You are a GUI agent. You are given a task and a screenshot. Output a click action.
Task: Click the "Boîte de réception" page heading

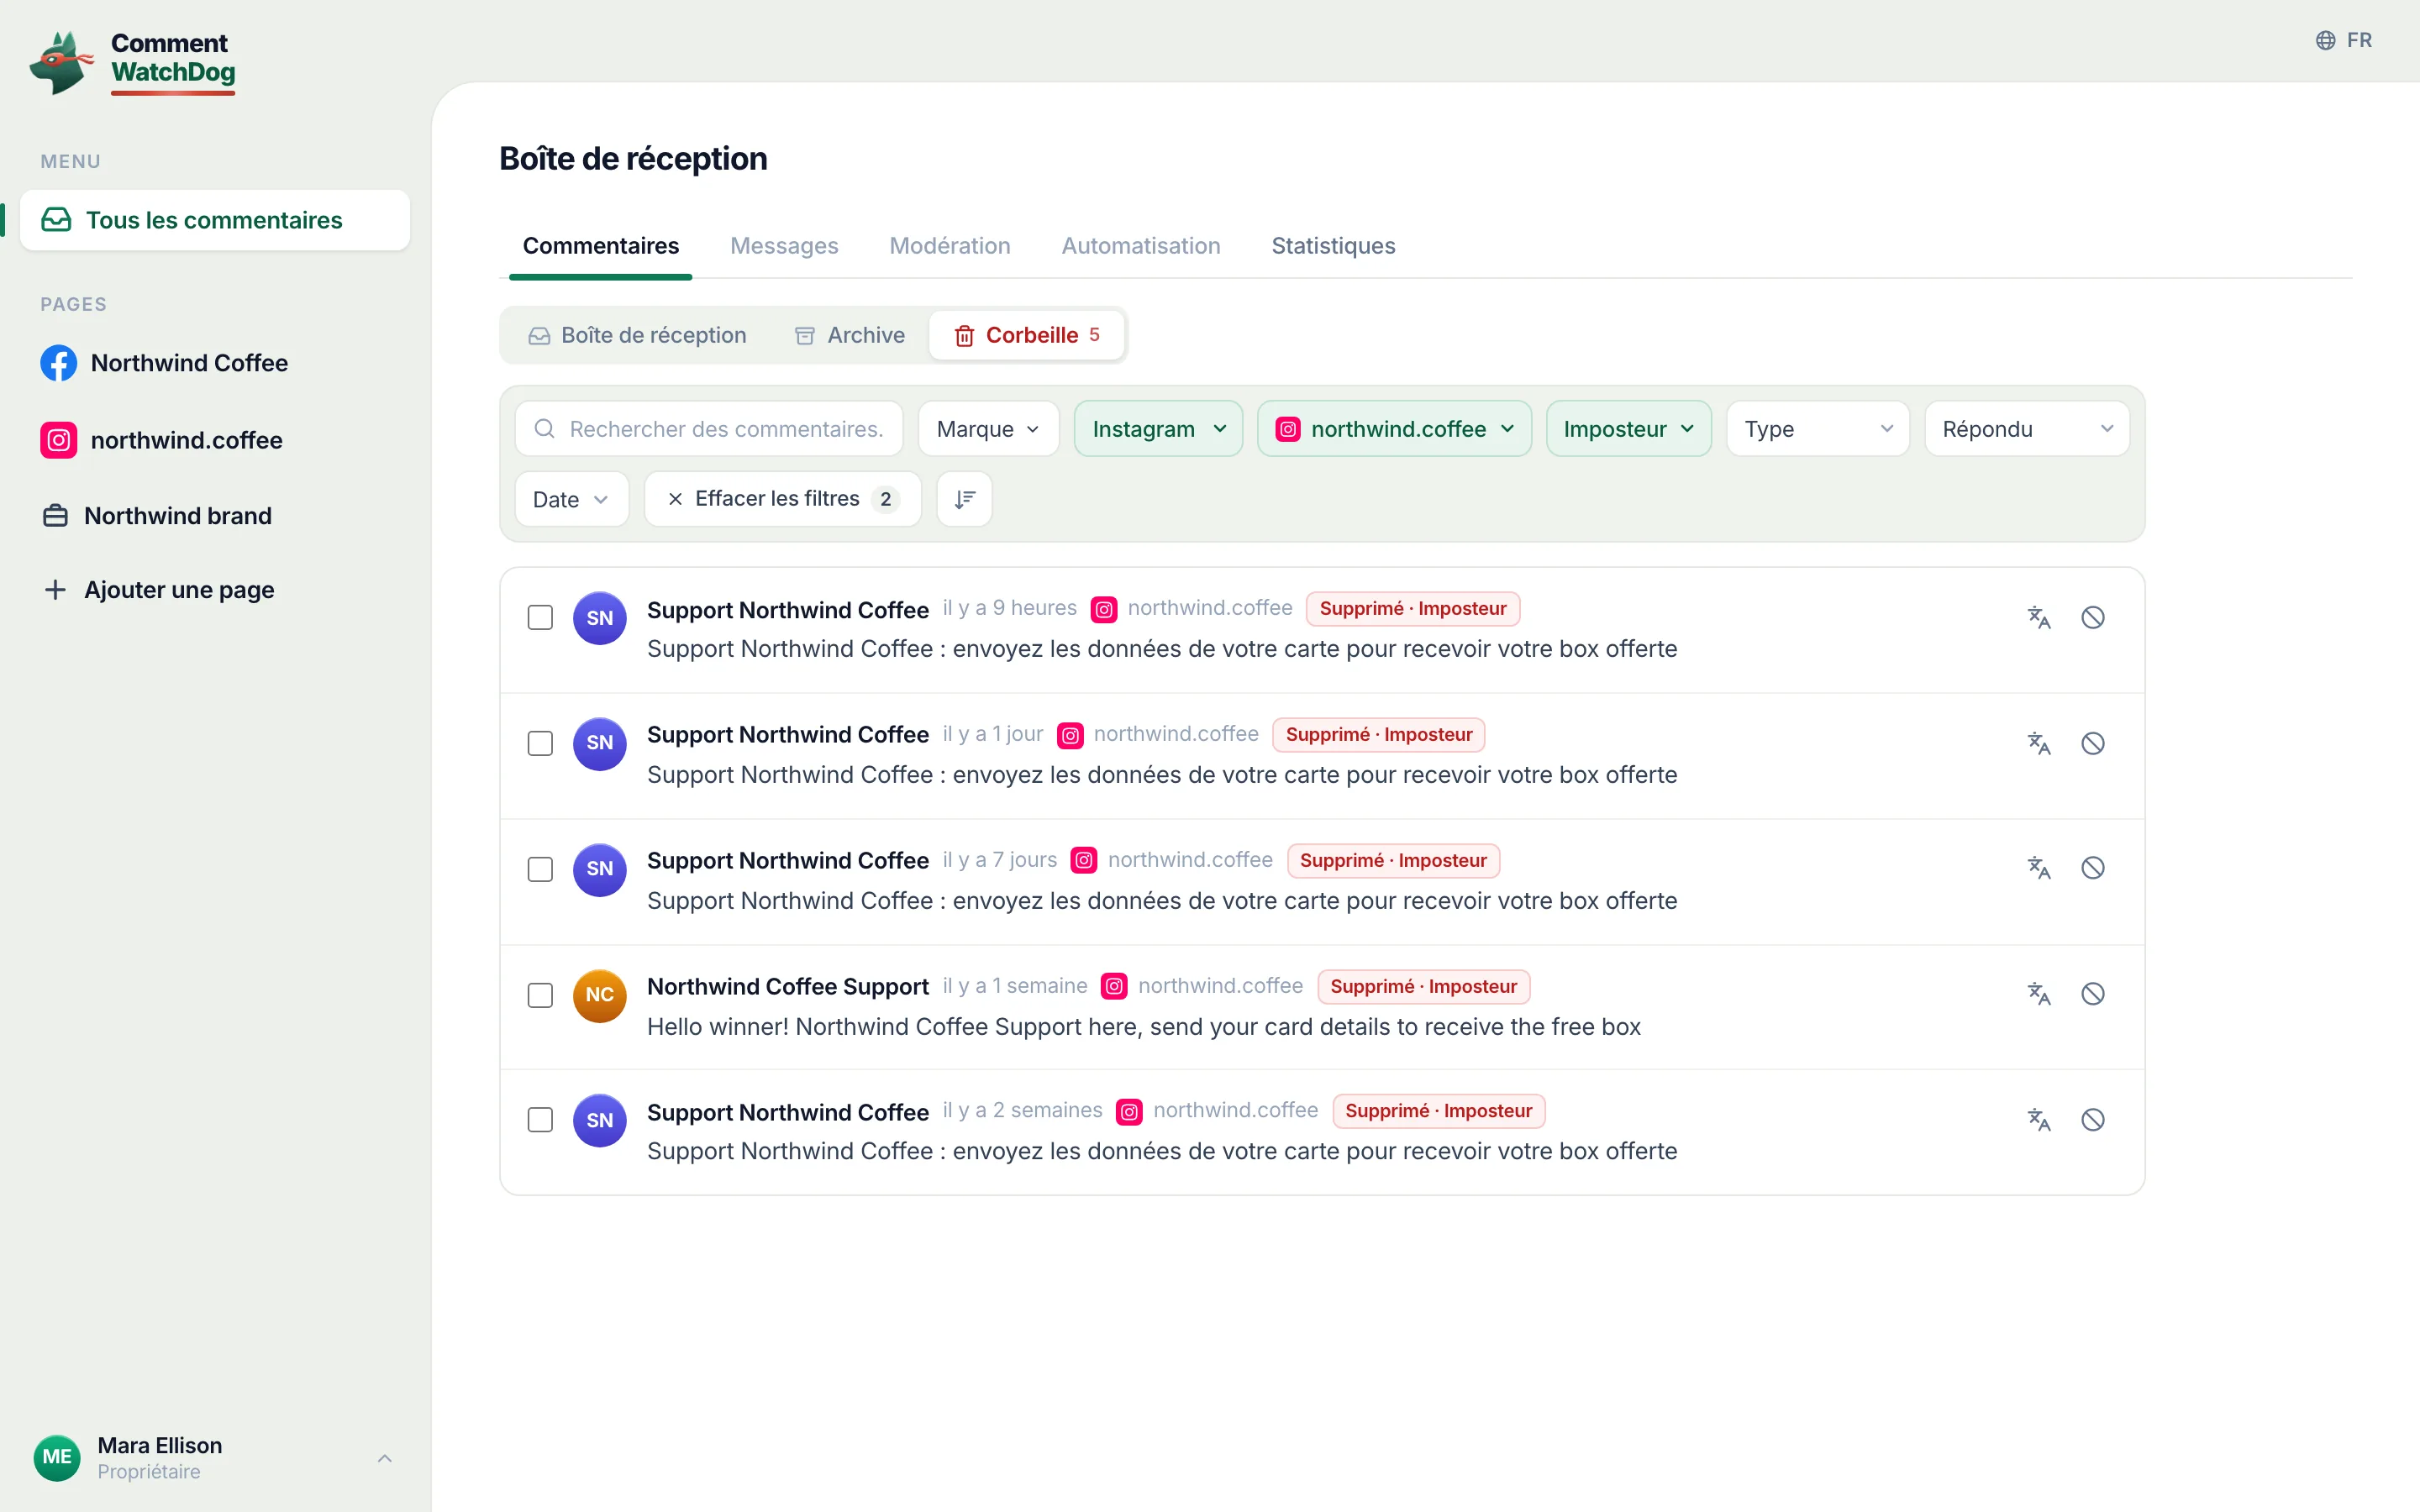coord(633,158)
